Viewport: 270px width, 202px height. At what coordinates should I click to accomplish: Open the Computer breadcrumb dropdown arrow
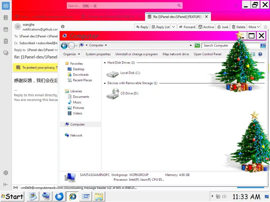(106, 45)
